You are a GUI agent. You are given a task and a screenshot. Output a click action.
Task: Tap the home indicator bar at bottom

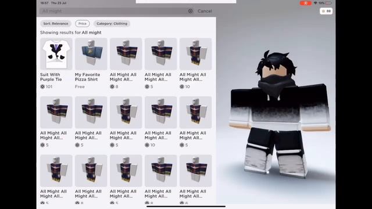click(186, 207)
